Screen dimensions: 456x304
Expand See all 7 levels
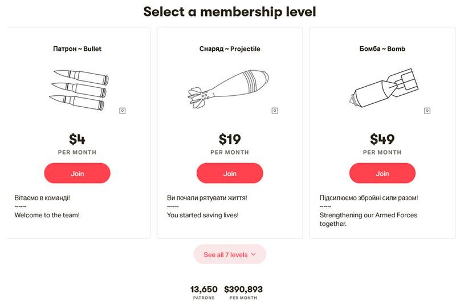pos(230,254)
